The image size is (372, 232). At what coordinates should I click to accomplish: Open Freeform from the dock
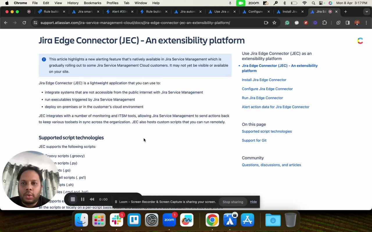[187, 220]
